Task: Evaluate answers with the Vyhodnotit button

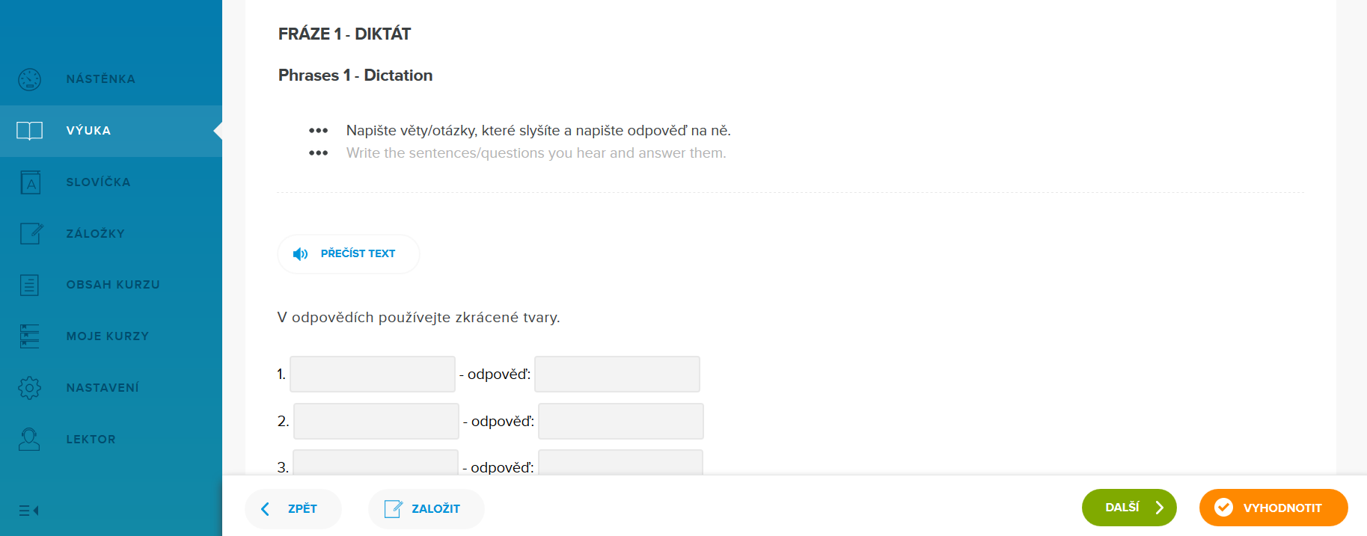Action: click(x=1273, y=508)
